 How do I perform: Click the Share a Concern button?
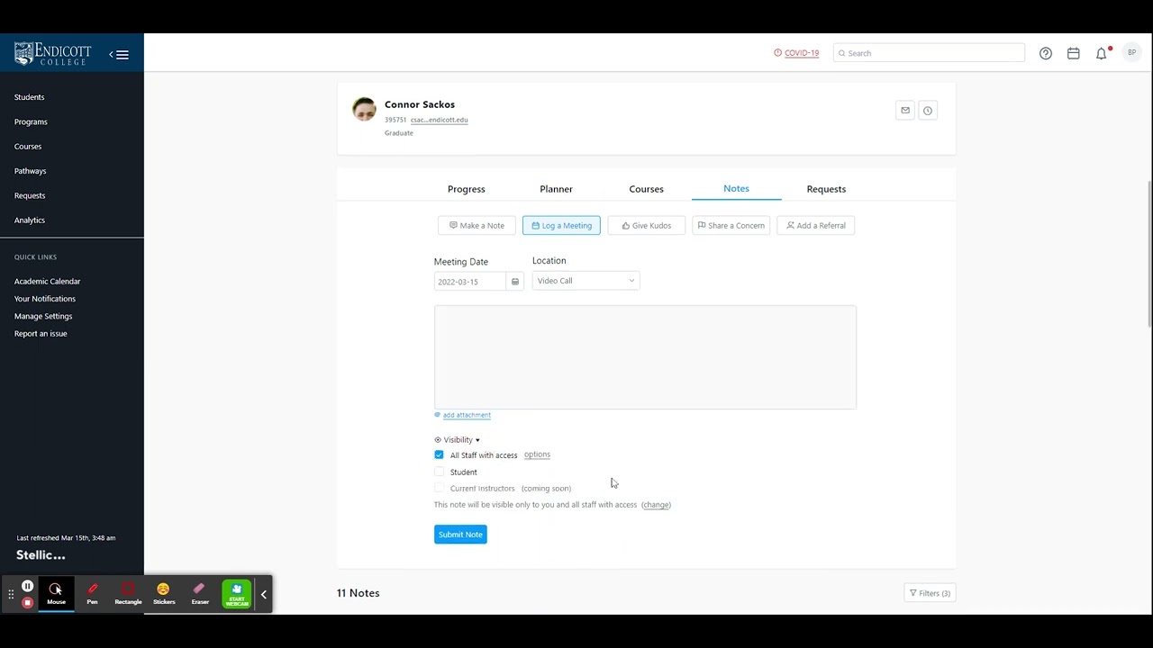coord(731,226)
